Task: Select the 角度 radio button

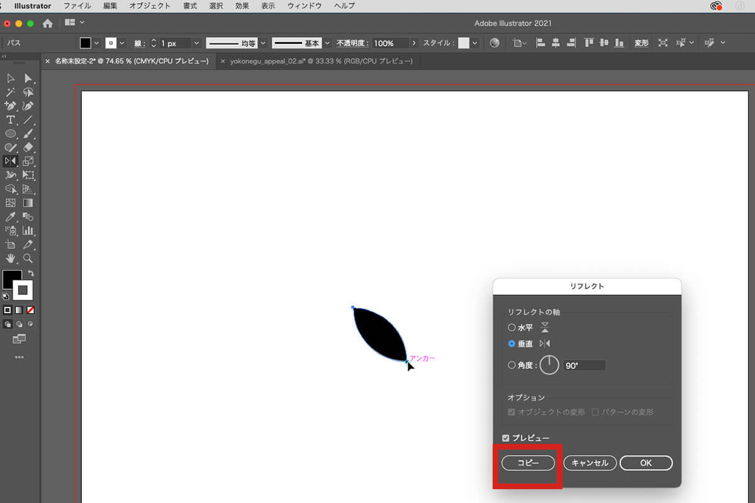Action: (512, 365)
